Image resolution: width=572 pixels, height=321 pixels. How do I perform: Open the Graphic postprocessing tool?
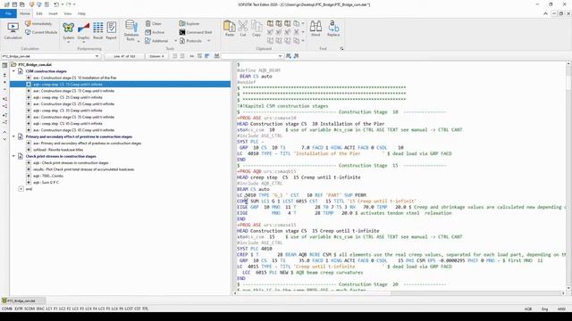[83, 28]
